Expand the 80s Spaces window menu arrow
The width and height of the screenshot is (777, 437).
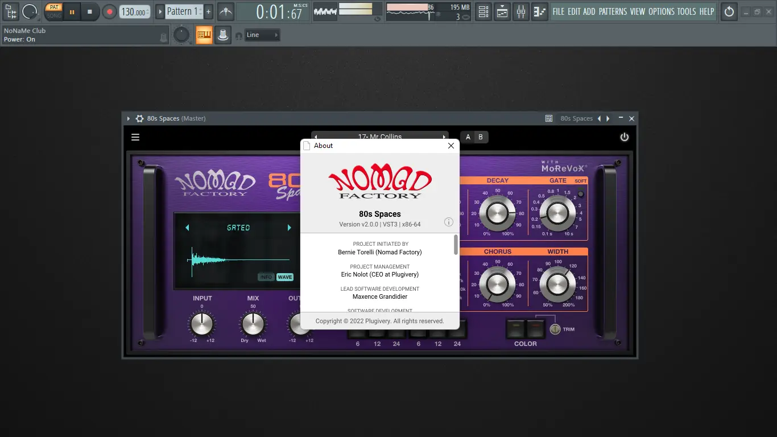tap(129, 118)
